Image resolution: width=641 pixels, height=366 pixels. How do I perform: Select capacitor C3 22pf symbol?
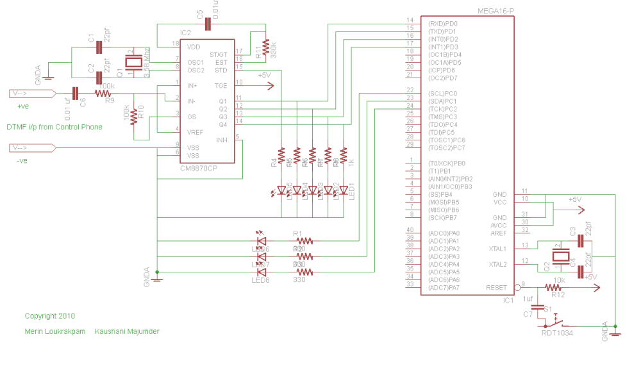tap(581, 241)
